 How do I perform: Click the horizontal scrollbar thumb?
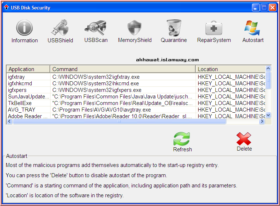click(x=119, y=121)
